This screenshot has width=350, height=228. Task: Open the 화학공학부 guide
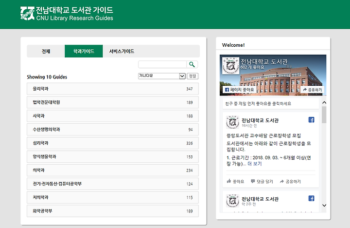tap(113, 211)
